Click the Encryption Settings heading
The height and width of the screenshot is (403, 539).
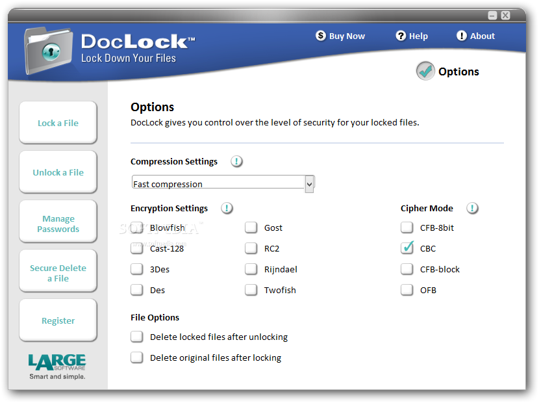[x=169, y=209]
